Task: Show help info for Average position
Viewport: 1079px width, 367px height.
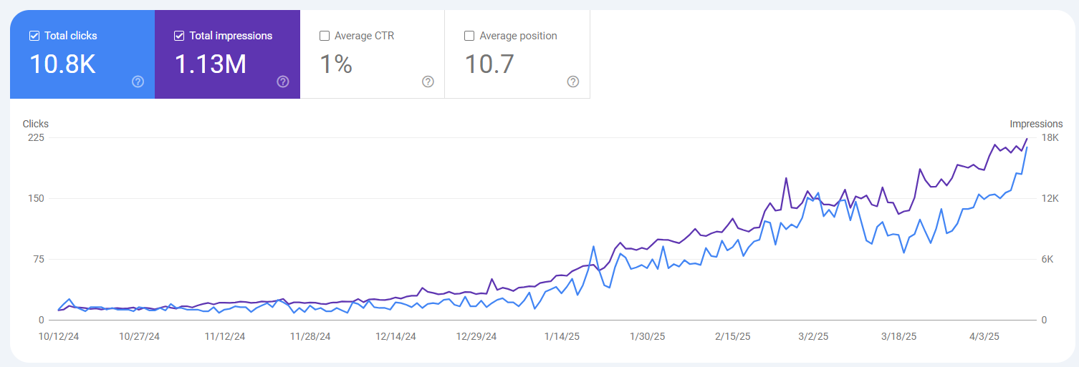Action: point(572,82)
